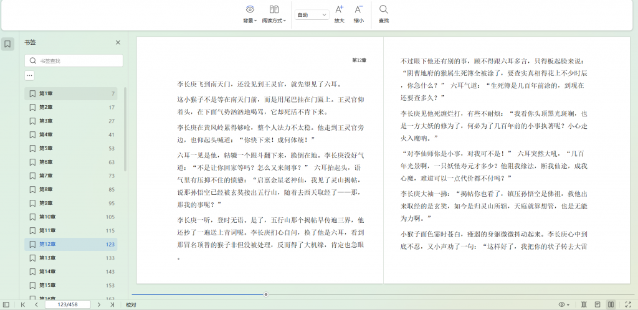Expand 阅读方式 dropdown arrow
Screen dimensions: 638x310
click(284, 21)
